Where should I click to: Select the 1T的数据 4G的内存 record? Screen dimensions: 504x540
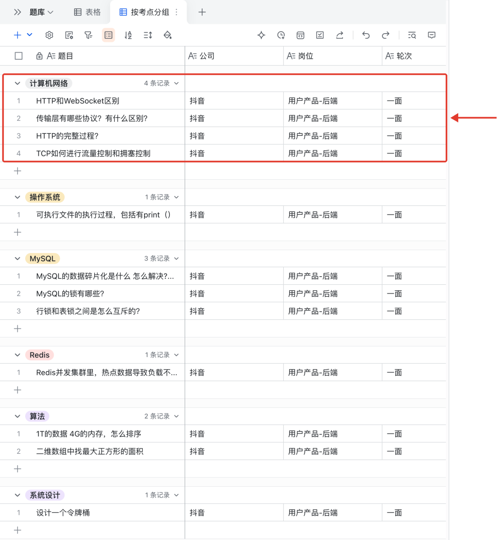point(89,434)
